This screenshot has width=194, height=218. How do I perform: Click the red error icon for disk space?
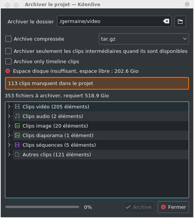[x=8, y=71]
